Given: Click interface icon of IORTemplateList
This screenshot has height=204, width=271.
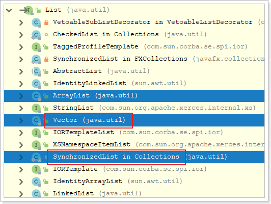Looking at the screenshot, I should (36, 133).
